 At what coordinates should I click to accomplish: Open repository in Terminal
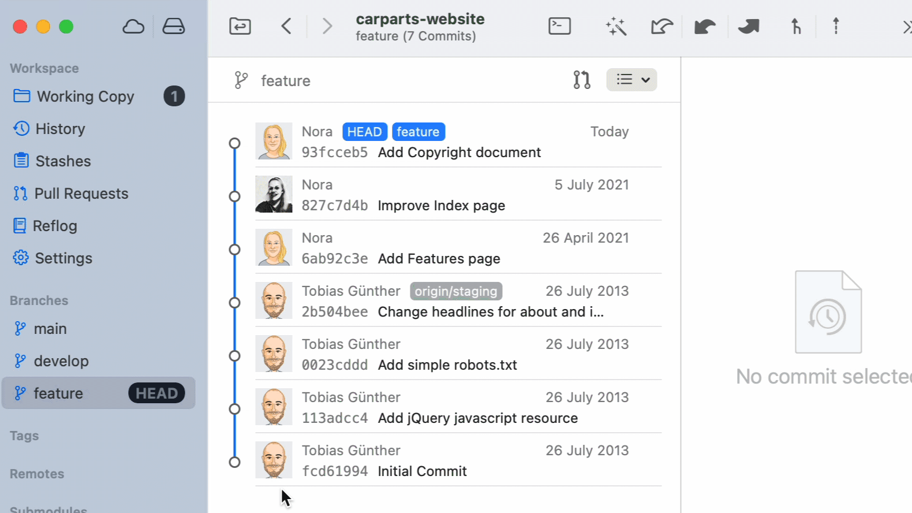pyautogui.click(x=559, y=27)
